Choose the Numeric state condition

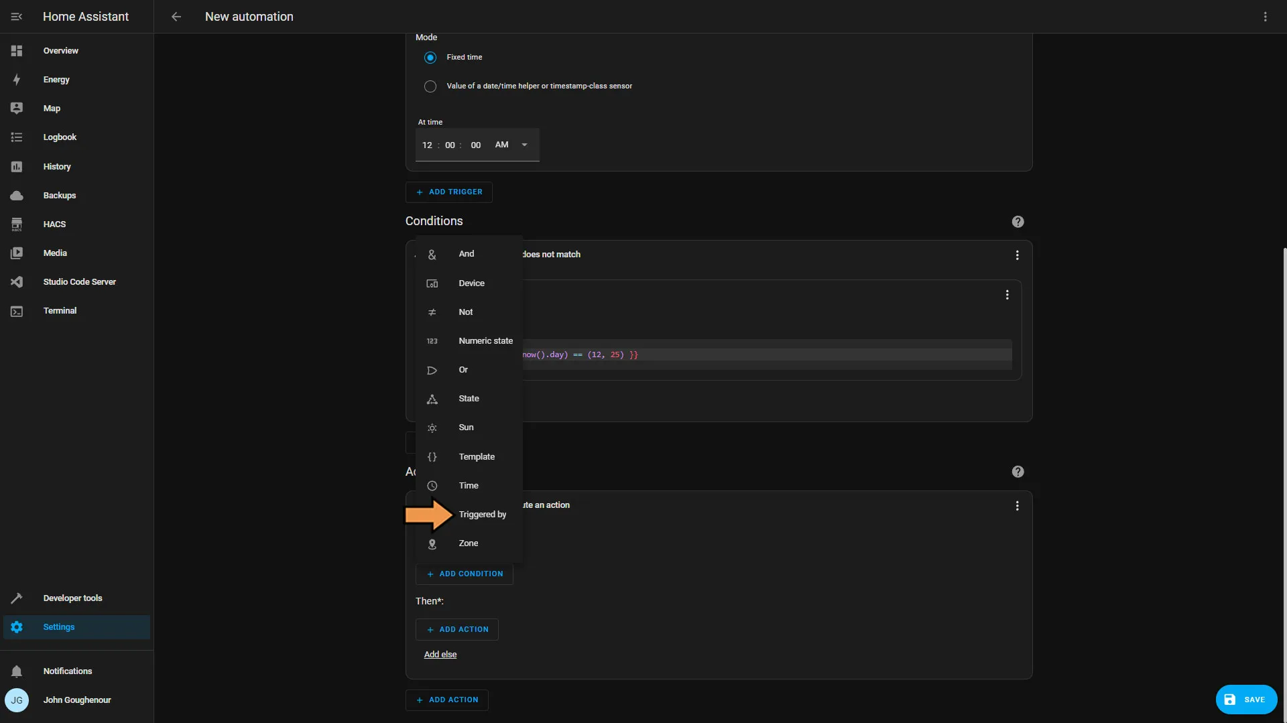pos(469,341)
